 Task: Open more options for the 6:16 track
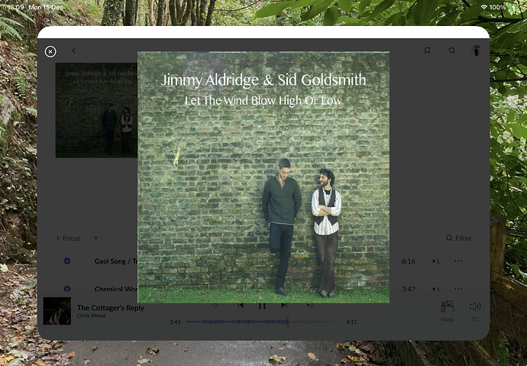[x=458, y=261]
